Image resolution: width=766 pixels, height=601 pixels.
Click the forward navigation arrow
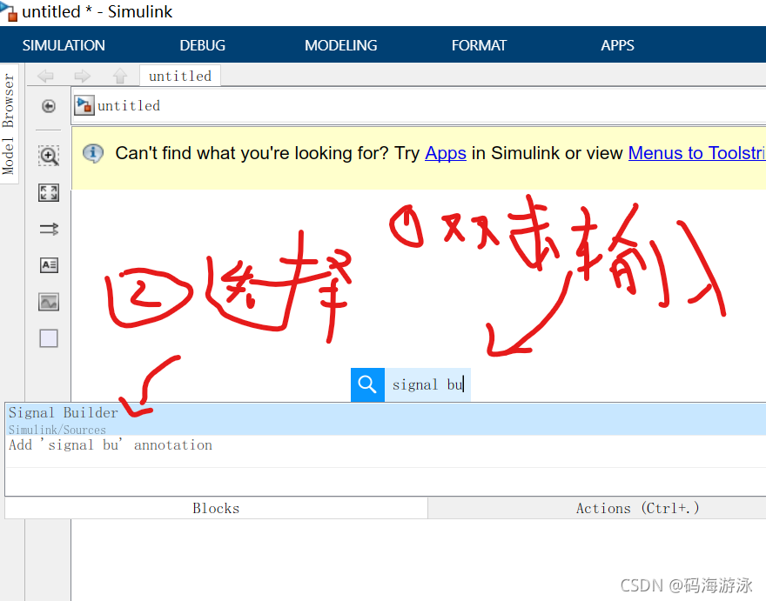pos(82,77)
